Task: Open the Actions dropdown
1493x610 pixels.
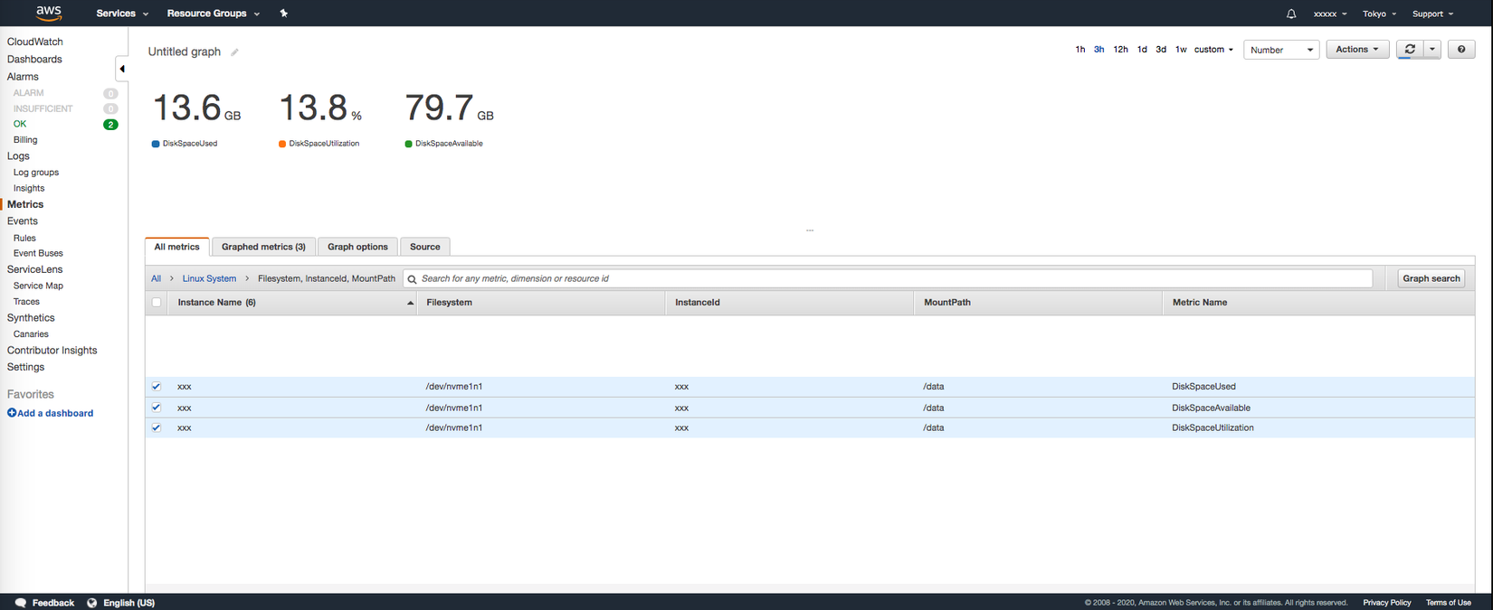Action: (1357, 50)
